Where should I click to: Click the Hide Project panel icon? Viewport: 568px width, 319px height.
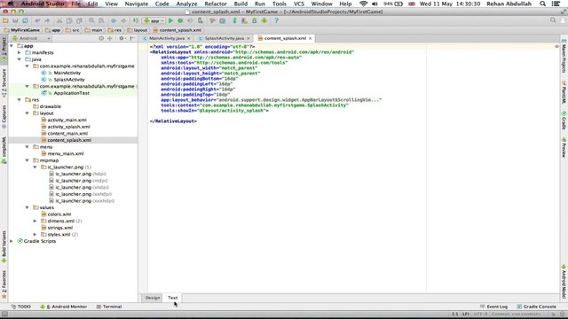click(132, 38)
